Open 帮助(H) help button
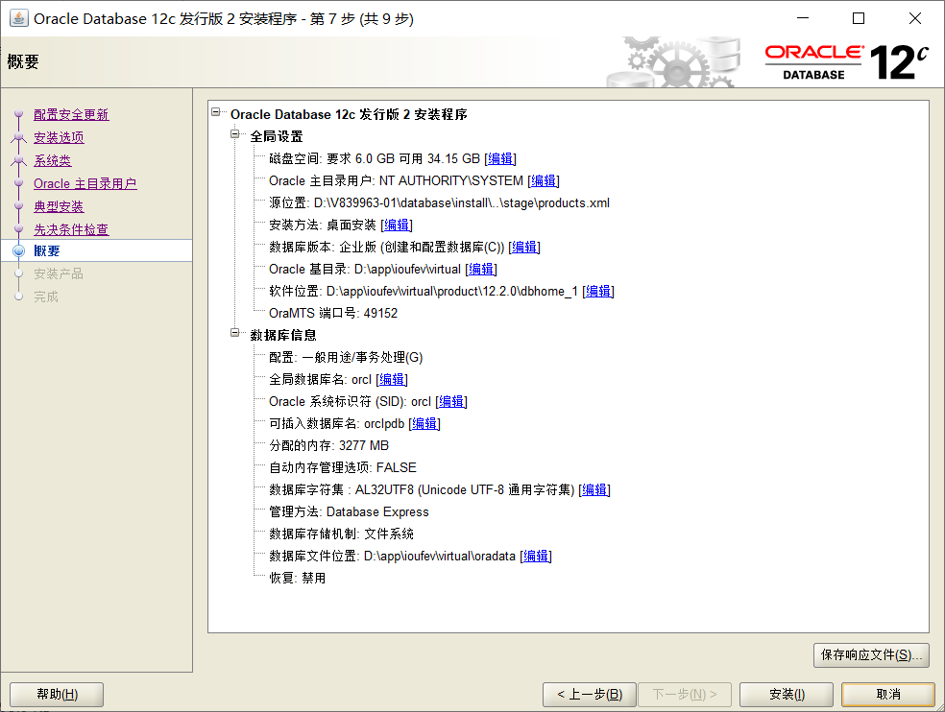Viewport: 945px width, 712px height. (57, 695)
